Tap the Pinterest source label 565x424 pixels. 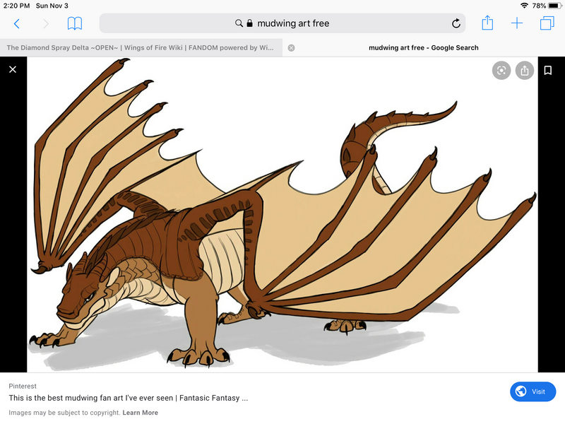coord(23,387)
